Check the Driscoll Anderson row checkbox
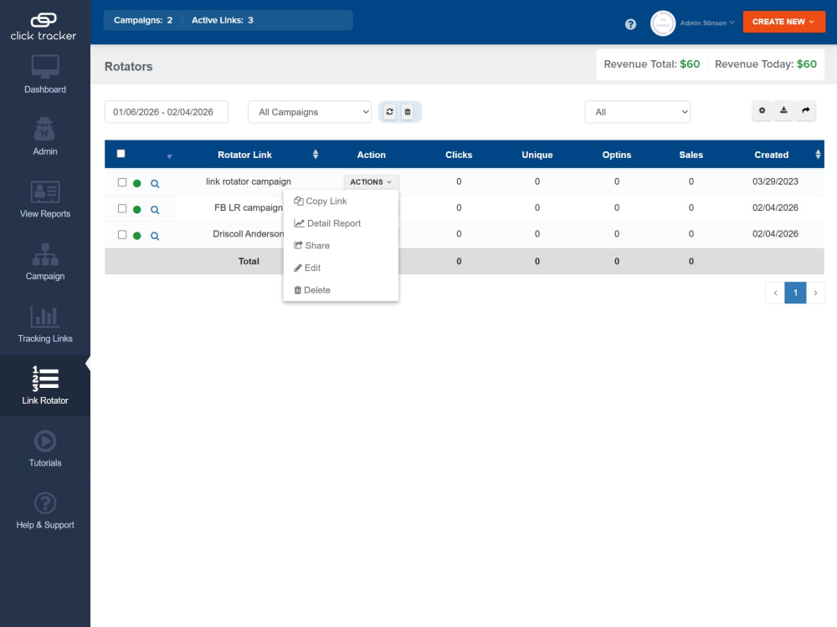837x627 pixels. tap(122, 235)
